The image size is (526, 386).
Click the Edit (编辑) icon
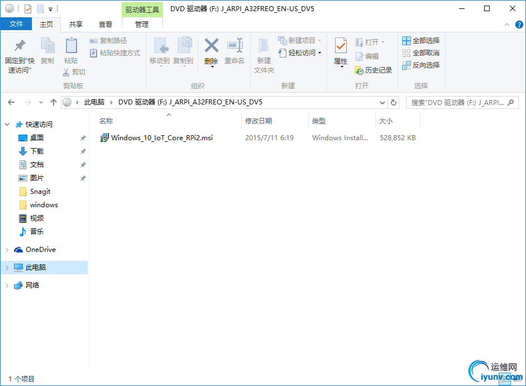click(x=359, y=56)
